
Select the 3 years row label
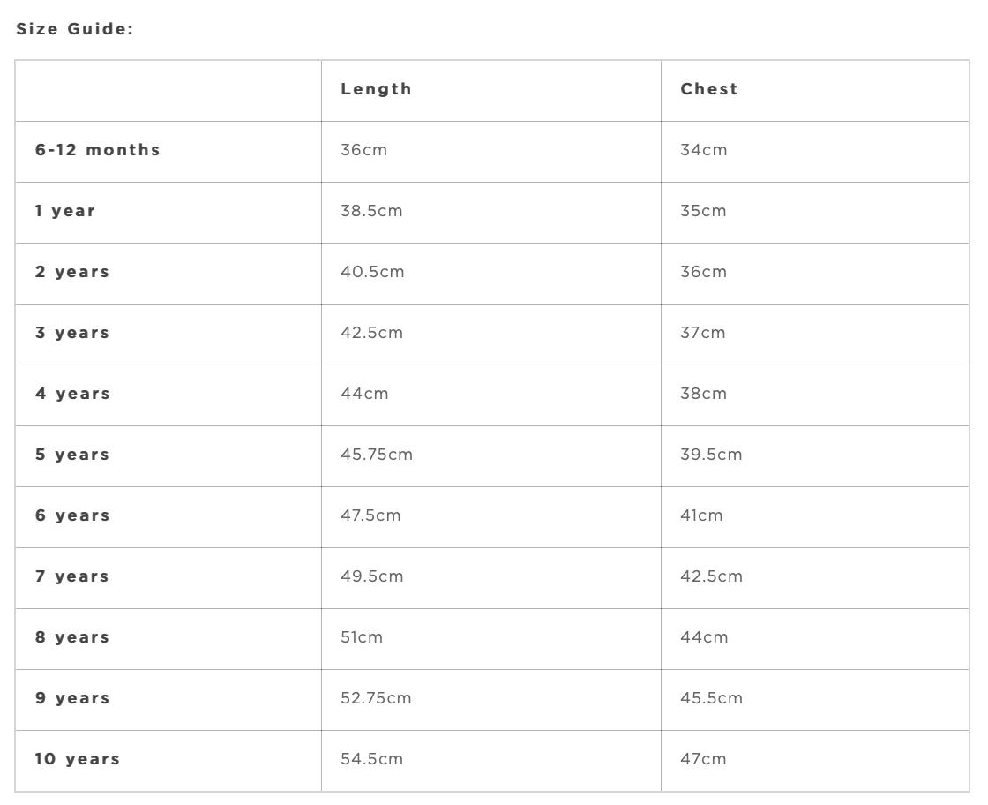coord(72,333)
